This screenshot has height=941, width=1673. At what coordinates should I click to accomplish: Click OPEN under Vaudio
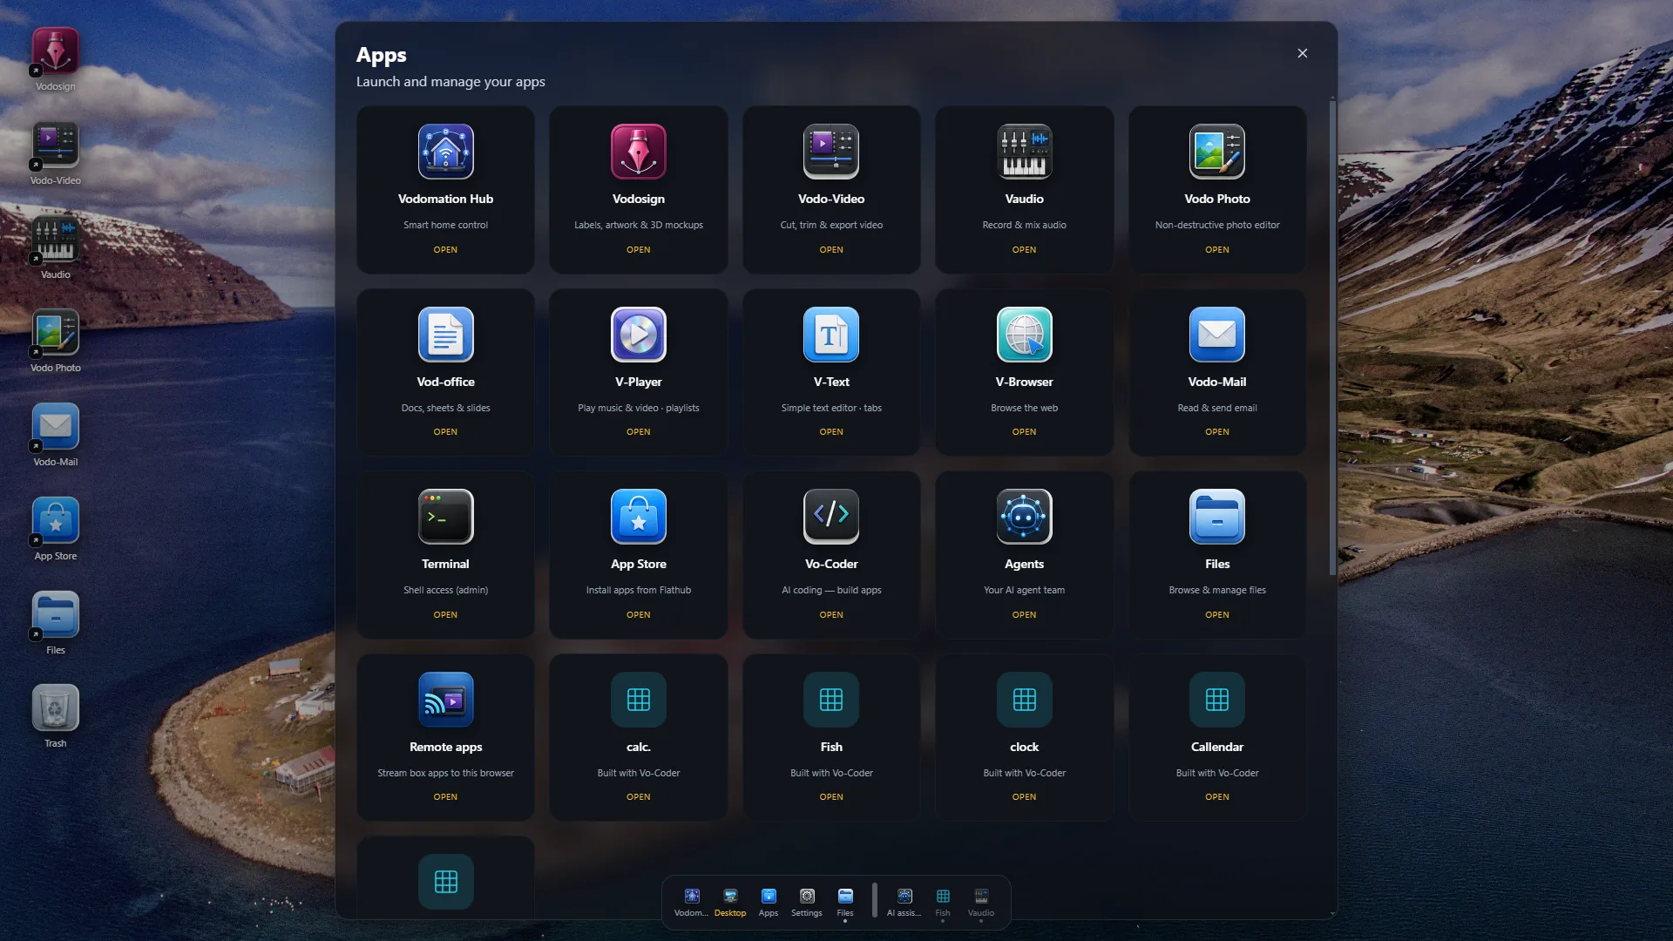coord(1025,250)
